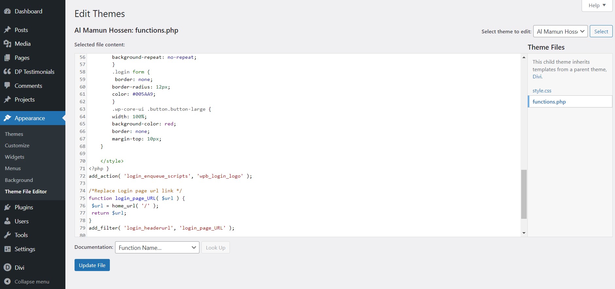Click the Appearance paintbrush icon

(x=7, y=118)
